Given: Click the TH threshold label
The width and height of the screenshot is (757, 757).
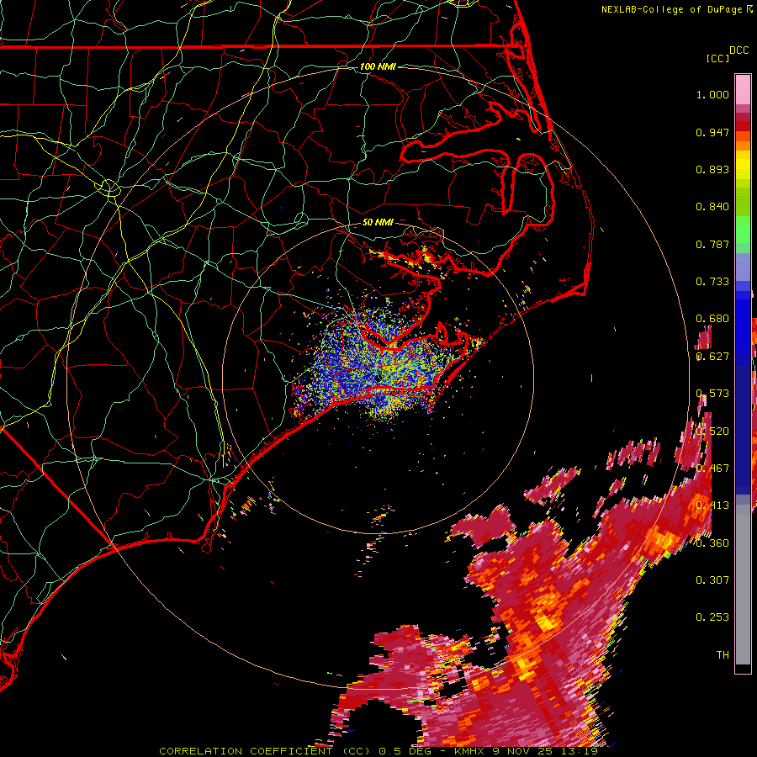Looking at the screenshot, I should pyautogui.click(x=723, y=654).
